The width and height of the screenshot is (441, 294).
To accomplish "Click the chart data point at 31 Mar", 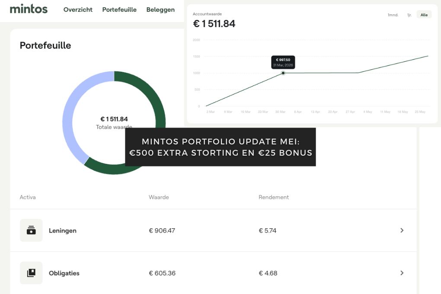I will 283,73.
